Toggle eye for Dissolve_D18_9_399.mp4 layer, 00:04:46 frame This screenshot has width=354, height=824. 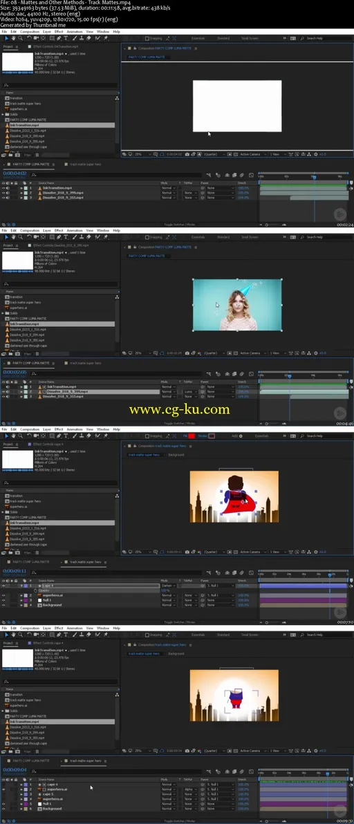(x=3, y=391)
